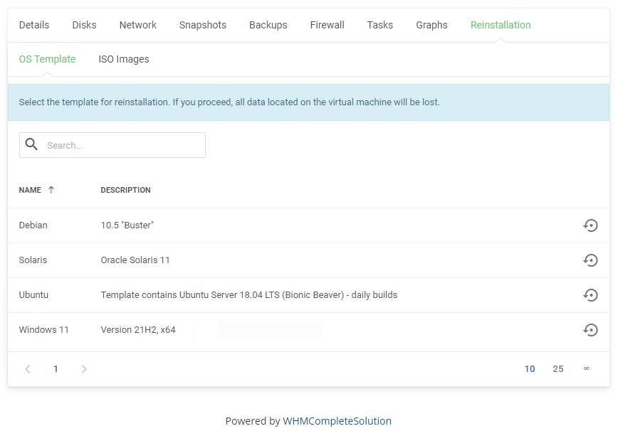This screenshot has width=618, height=431.
Task: Click the reinstall icon for Debian
Action: click(x=590, y=225)
